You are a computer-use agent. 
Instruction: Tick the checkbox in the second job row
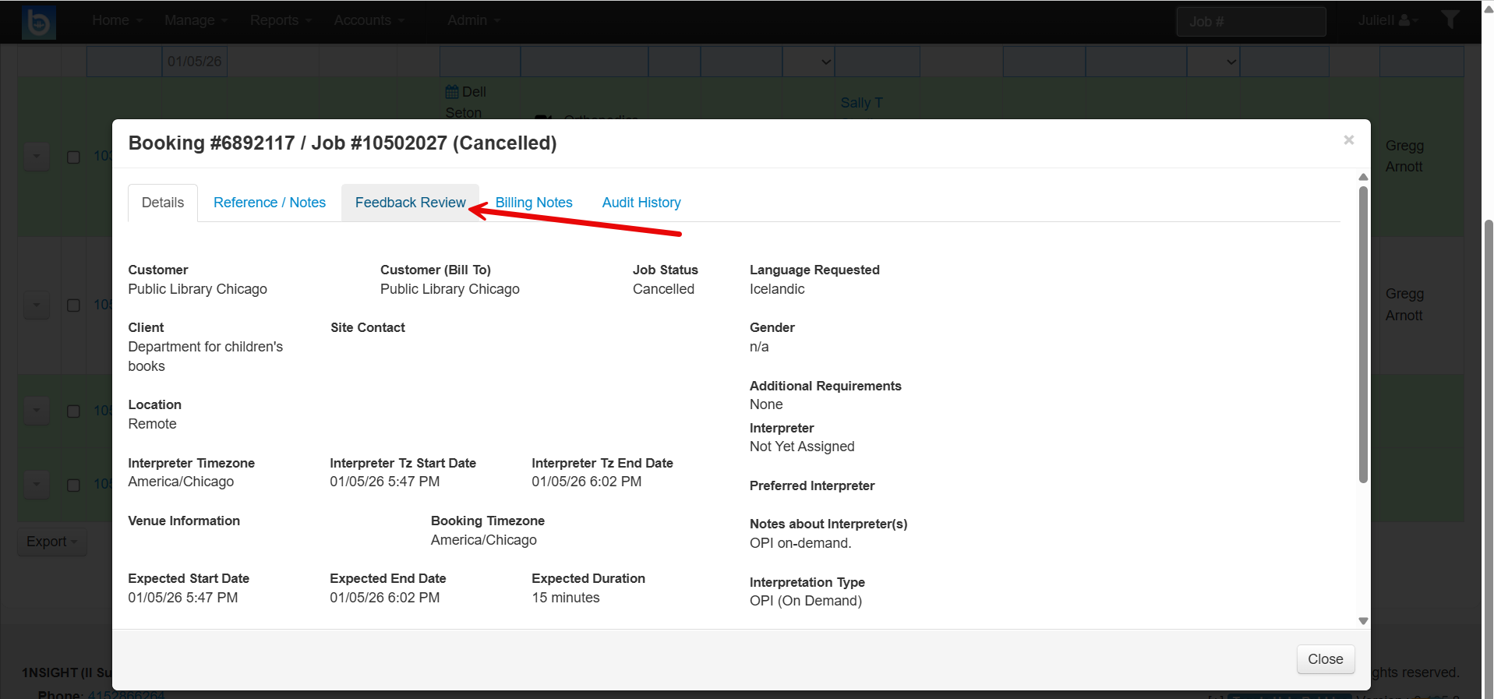click(73, 305)
